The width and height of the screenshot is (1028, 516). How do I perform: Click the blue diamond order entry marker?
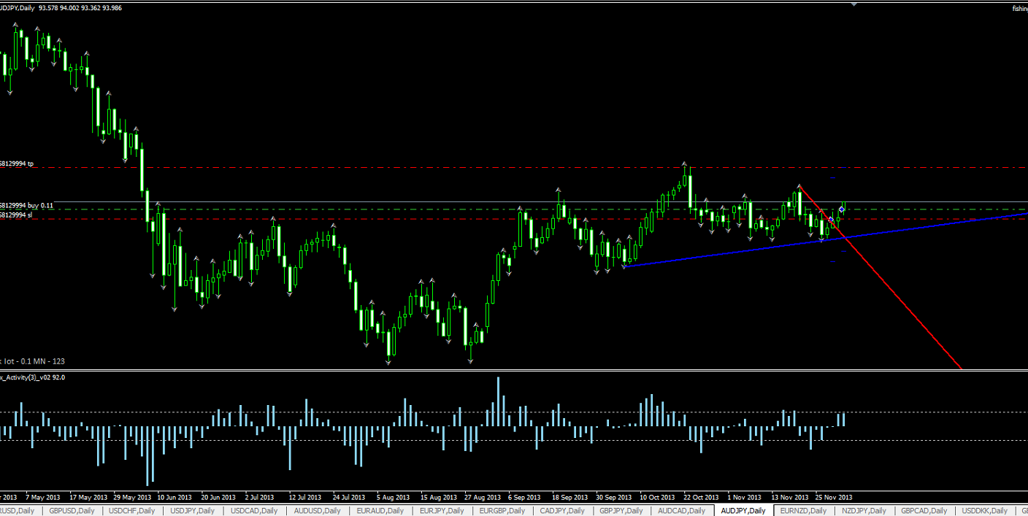point(842,209)
